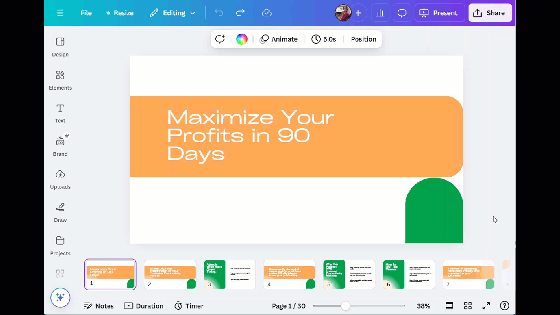This screenshot has width=560, height=315.
Task: Start the Present button
Action: [439, 13]
